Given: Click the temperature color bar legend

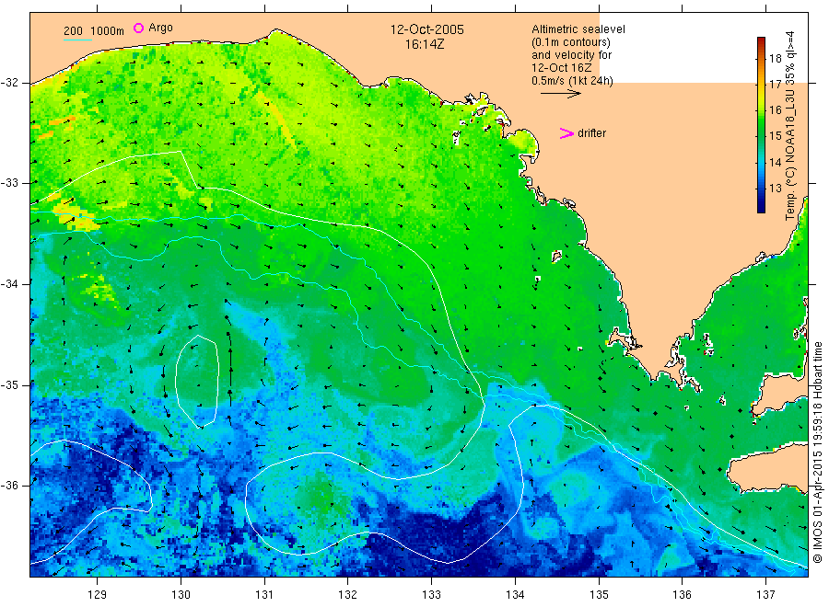Looking at the screenshot, I should [x=762, y=125].
